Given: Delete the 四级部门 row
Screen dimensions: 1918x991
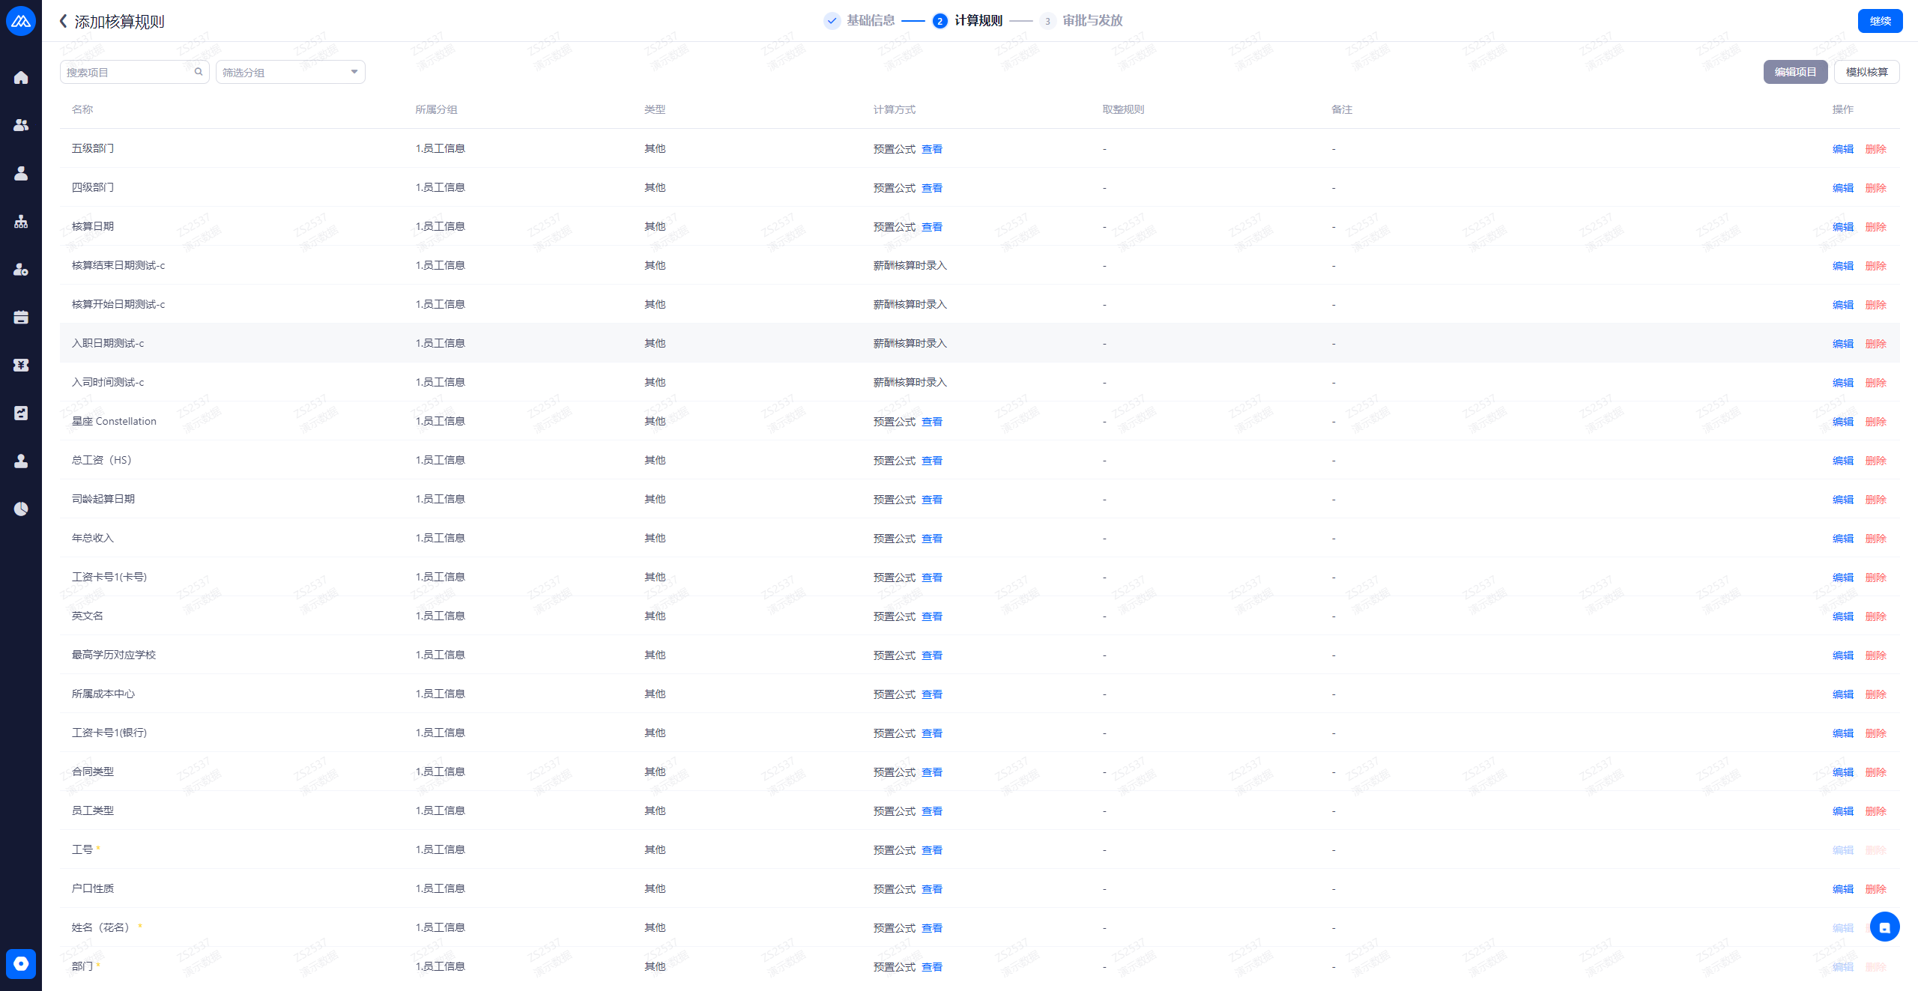Looking at the screenshot, I should 1875,188.
